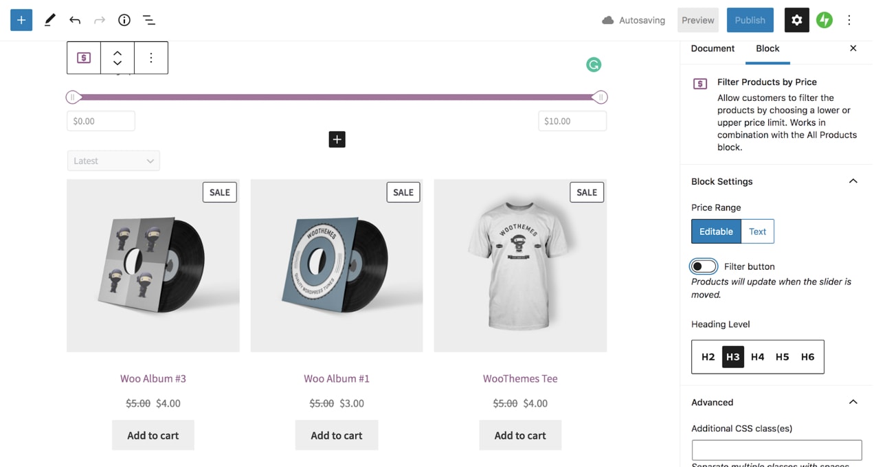Open the Woo Album #1 product link

pos(336,378)
